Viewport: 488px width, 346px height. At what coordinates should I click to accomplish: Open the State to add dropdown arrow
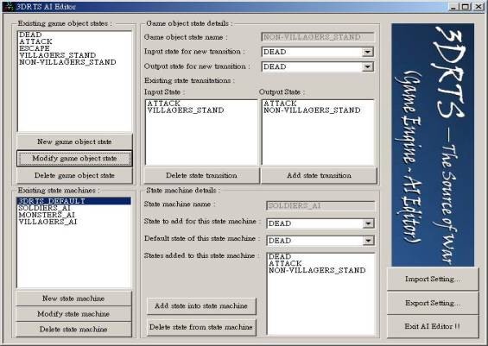pyautogui.click(x=368, y=223)
